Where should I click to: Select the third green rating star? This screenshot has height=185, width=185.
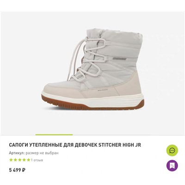pos(19,160)
